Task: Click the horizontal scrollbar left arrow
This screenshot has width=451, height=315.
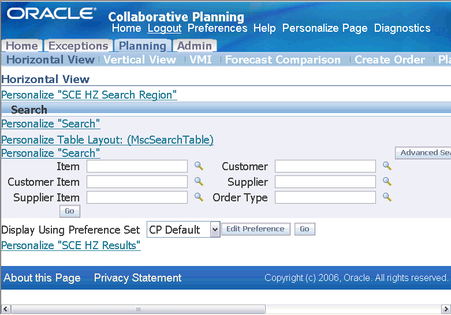Action: [x=6, y=309]
